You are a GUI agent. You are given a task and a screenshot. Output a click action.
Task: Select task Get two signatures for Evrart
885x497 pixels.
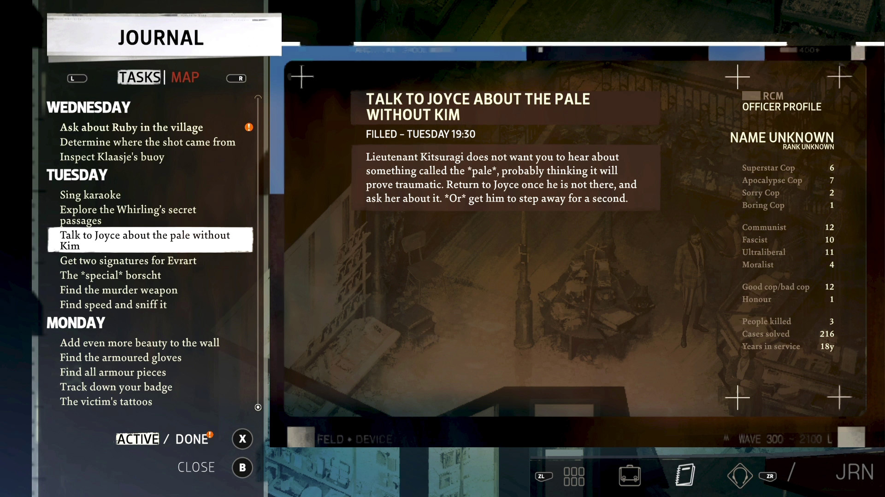click(x=128, y=261)
